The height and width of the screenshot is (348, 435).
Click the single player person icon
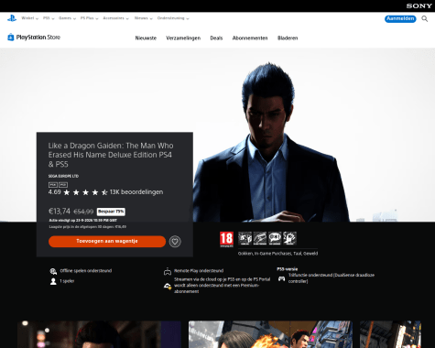point(53,281)
